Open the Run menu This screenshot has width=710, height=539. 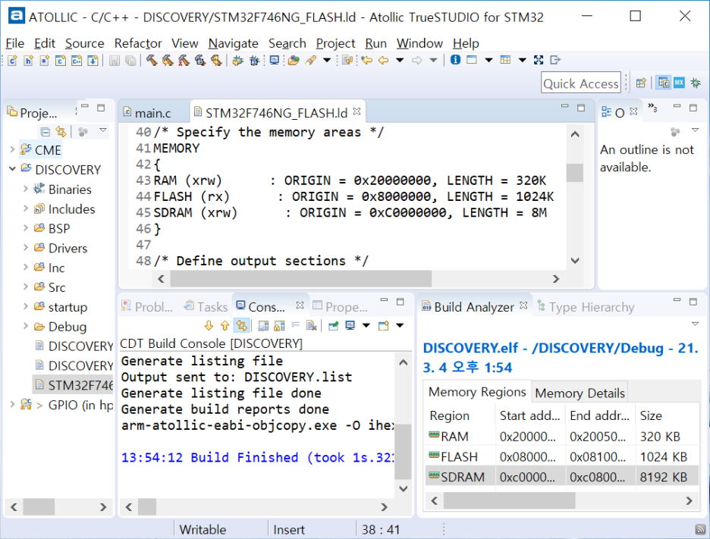pyautogui.click(x=375, y=43)
